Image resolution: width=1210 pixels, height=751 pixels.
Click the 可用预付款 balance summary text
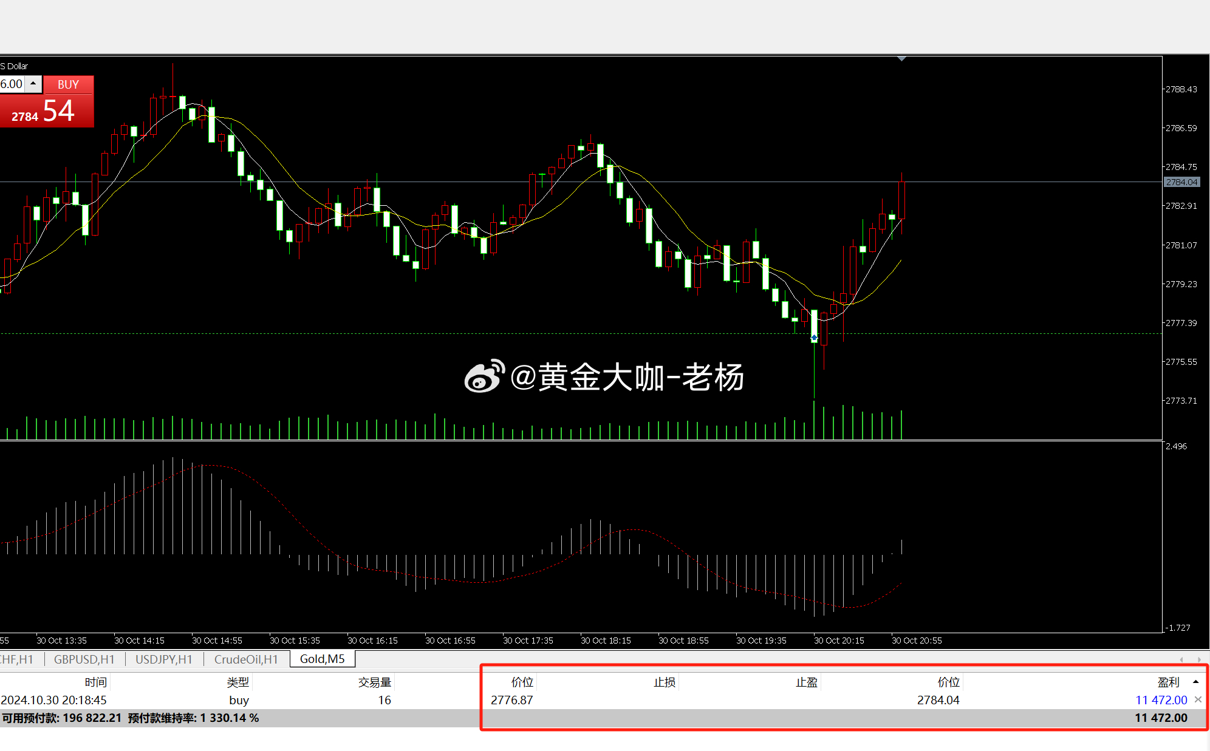(62, 718)
